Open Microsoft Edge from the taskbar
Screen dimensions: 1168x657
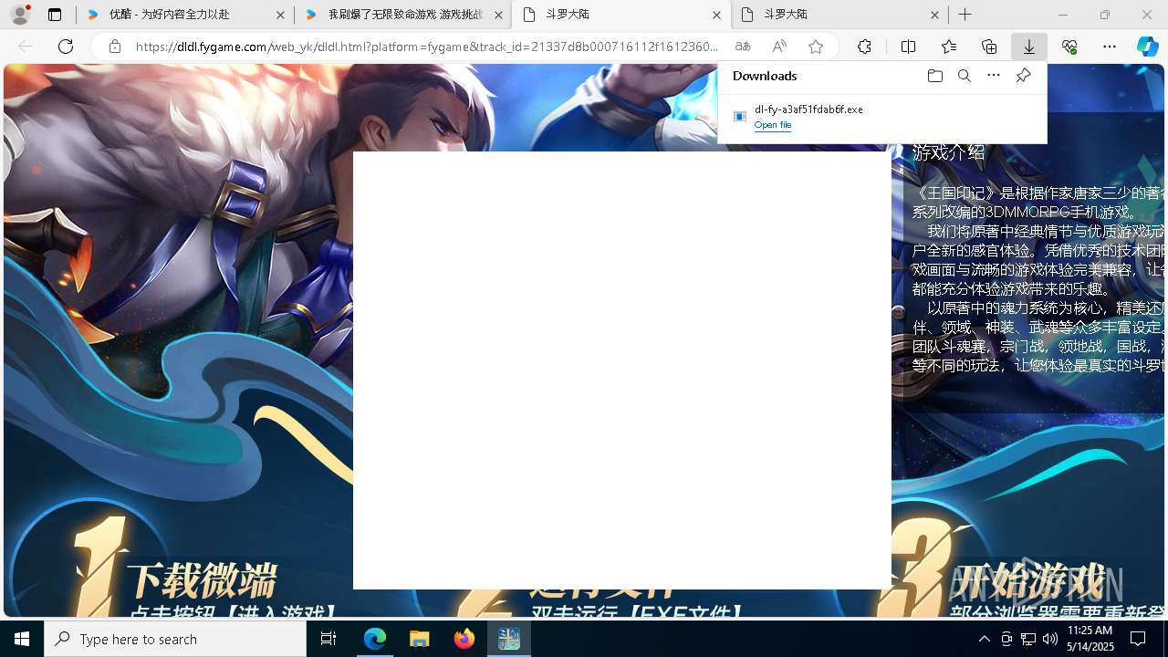pos(375,639)
